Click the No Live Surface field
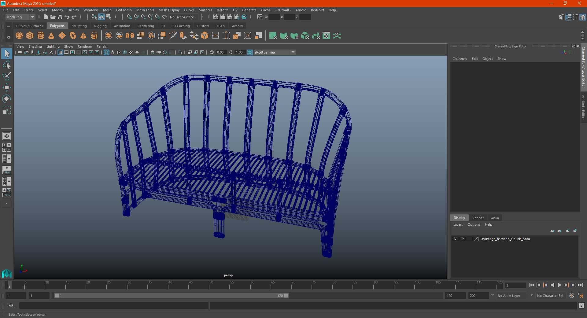Image resolution: width=587 pixels, height=318 pixels. (183, 17)
